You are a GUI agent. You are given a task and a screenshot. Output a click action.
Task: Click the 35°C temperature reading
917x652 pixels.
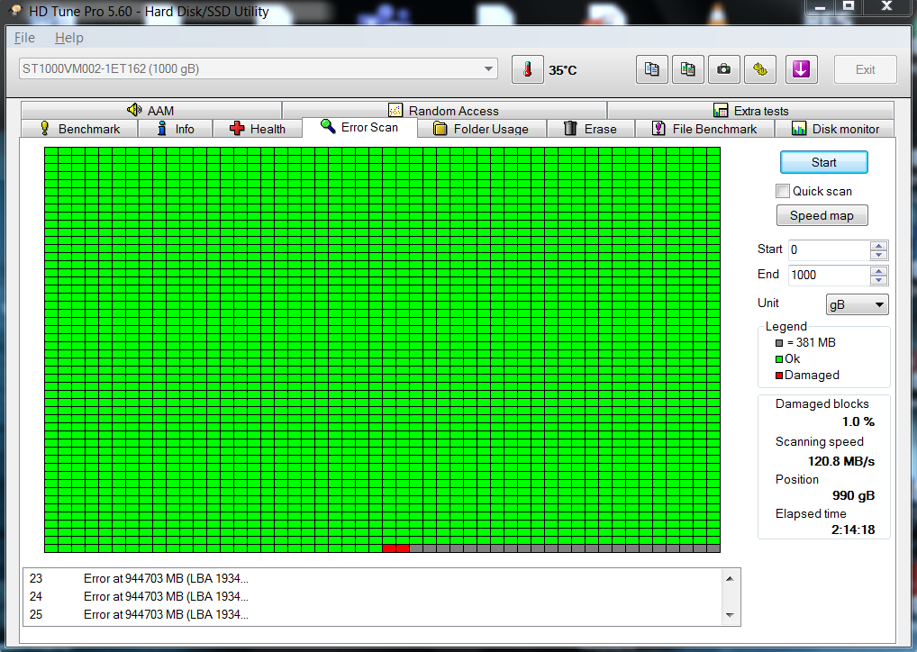563,70
